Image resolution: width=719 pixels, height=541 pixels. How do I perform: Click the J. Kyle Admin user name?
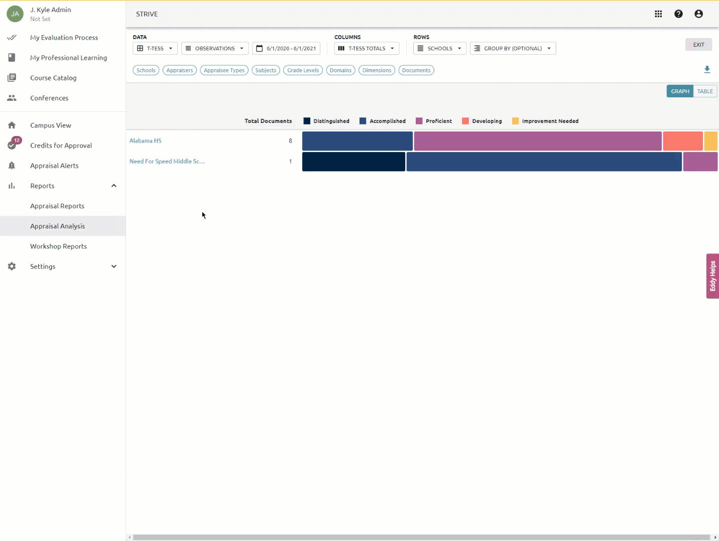51,10
